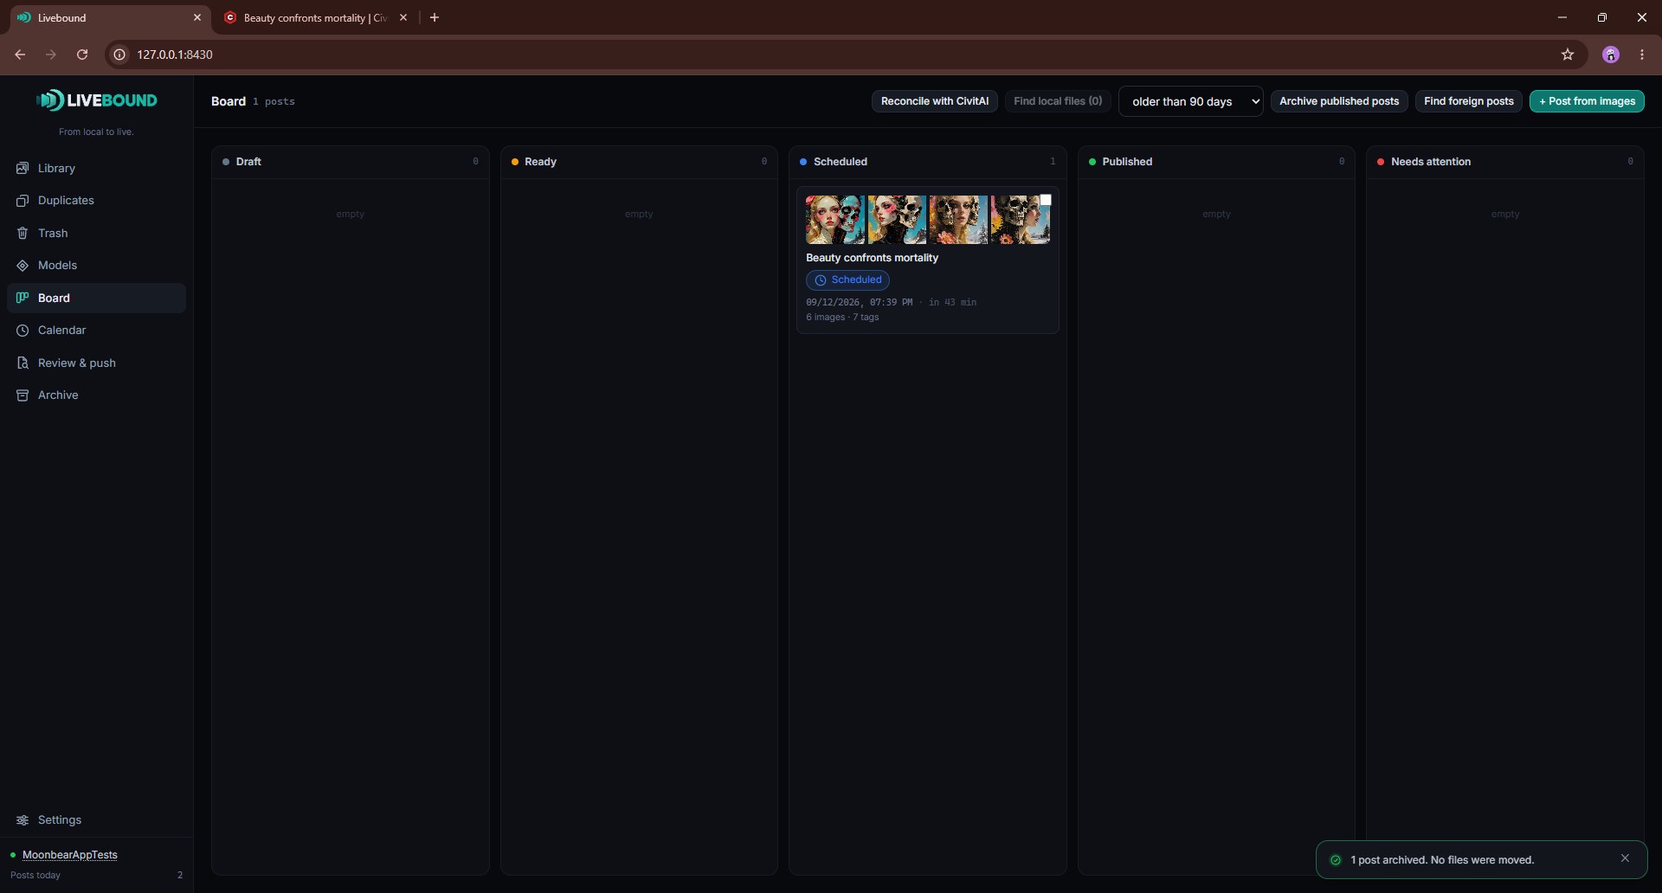
Task: Dismiss the "1 post archived" notification
Action: point(1625,858)
